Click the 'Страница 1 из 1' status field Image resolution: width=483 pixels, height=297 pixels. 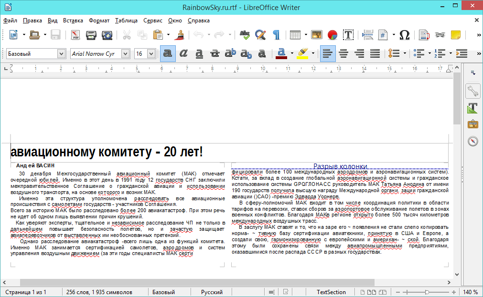pyautogui.click(x=26, y=292)
